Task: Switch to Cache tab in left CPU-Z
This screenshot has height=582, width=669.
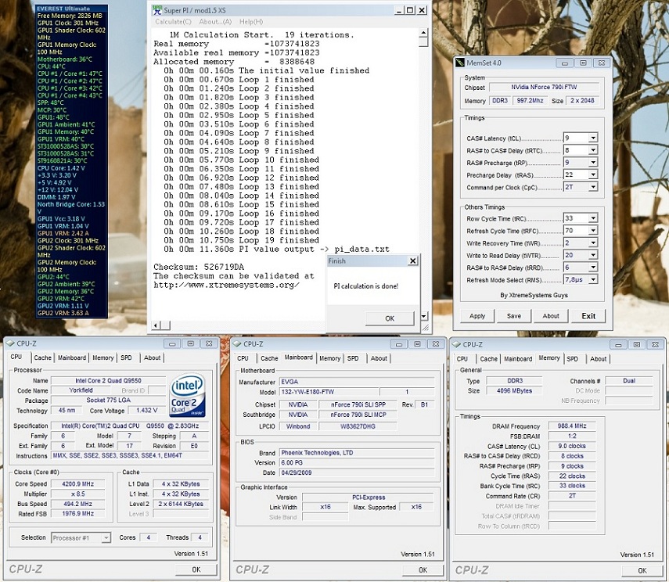Action: click(x=43, y=357)
